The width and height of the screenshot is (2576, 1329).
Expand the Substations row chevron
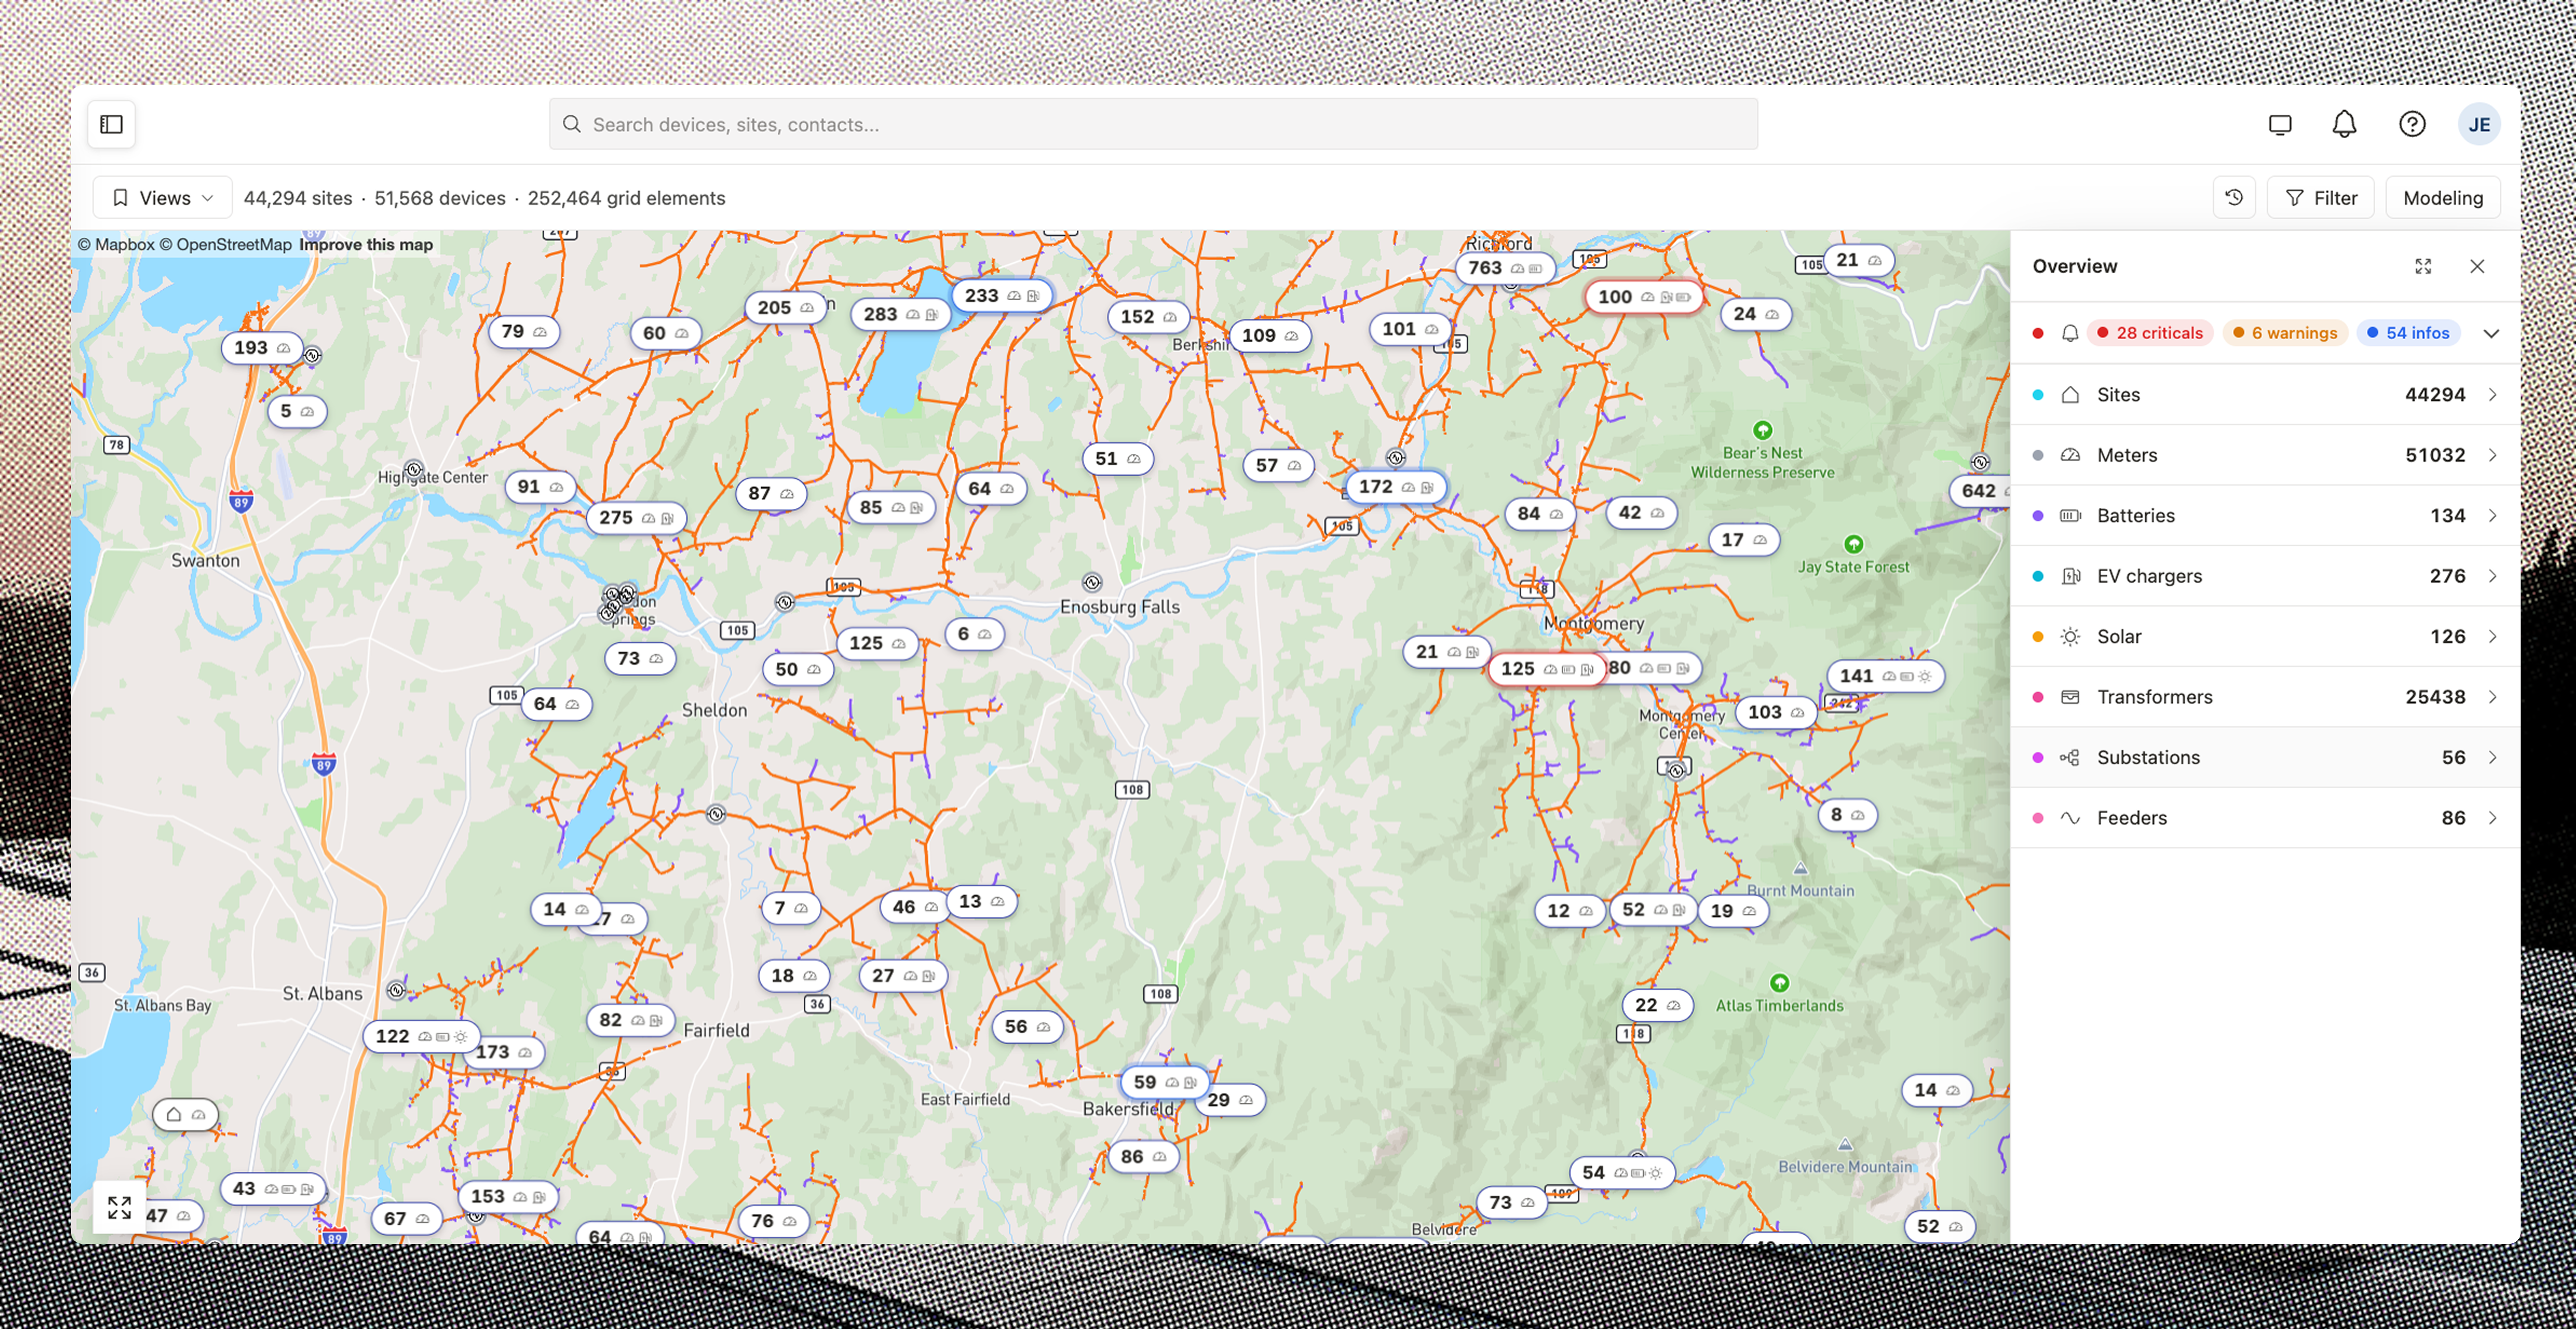pyautogui.click(x=2492, y=758)
